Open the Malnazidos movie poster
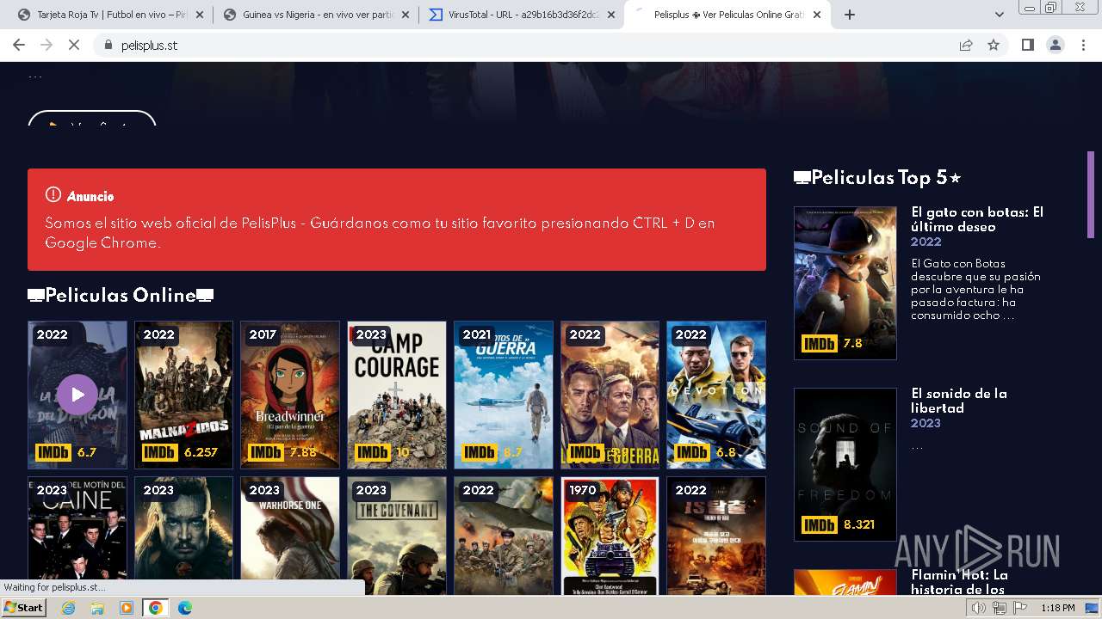Screen dimensions: 1102x619 (183, 395)
